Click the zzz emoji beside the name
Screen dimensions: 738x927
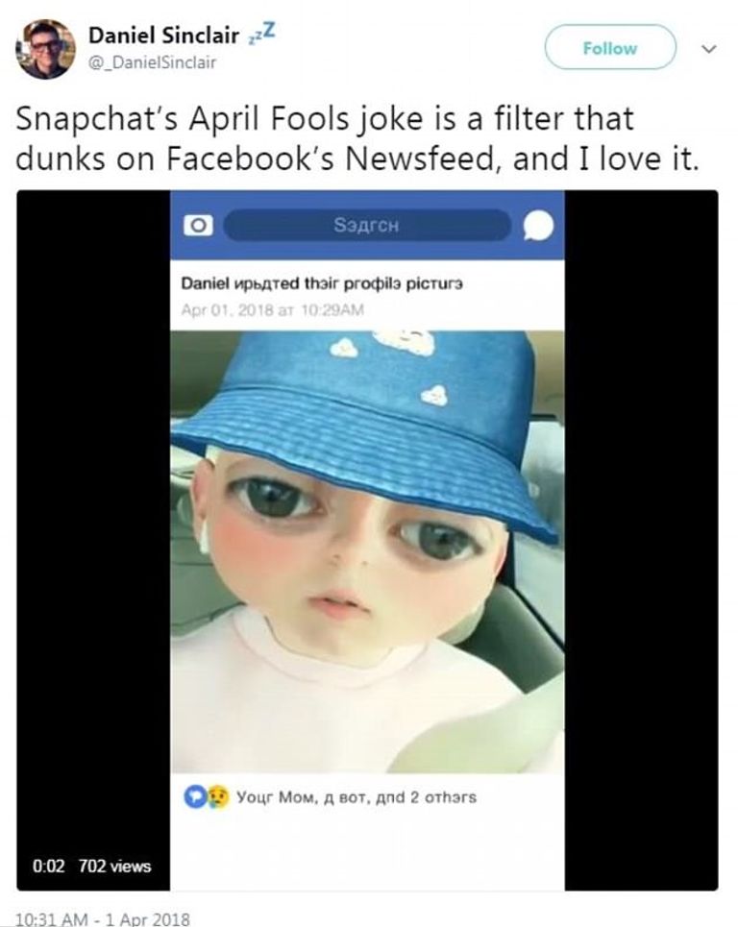pyautogui.click(x=262, y=35)
